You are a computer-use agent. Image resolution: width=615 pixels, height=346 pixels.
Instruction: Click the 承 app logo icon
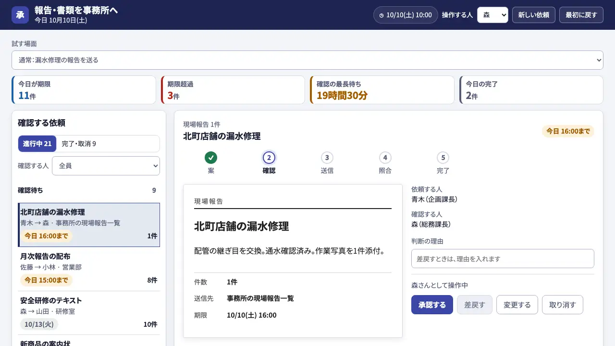pos(20,15)
